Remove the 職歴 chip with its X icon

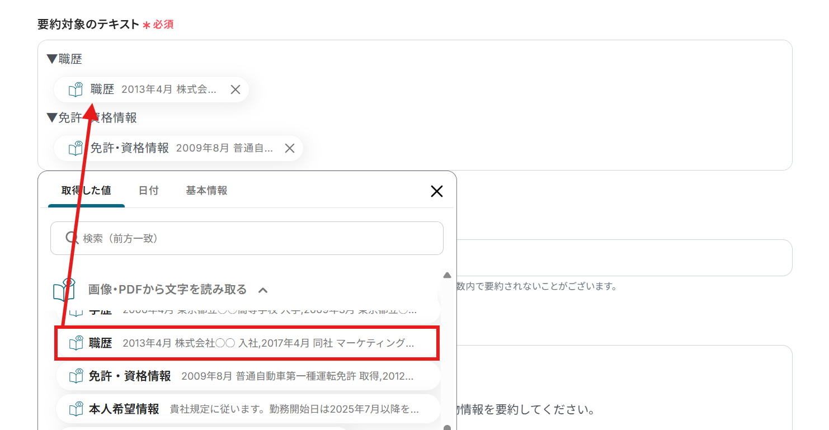pos(235,89)
